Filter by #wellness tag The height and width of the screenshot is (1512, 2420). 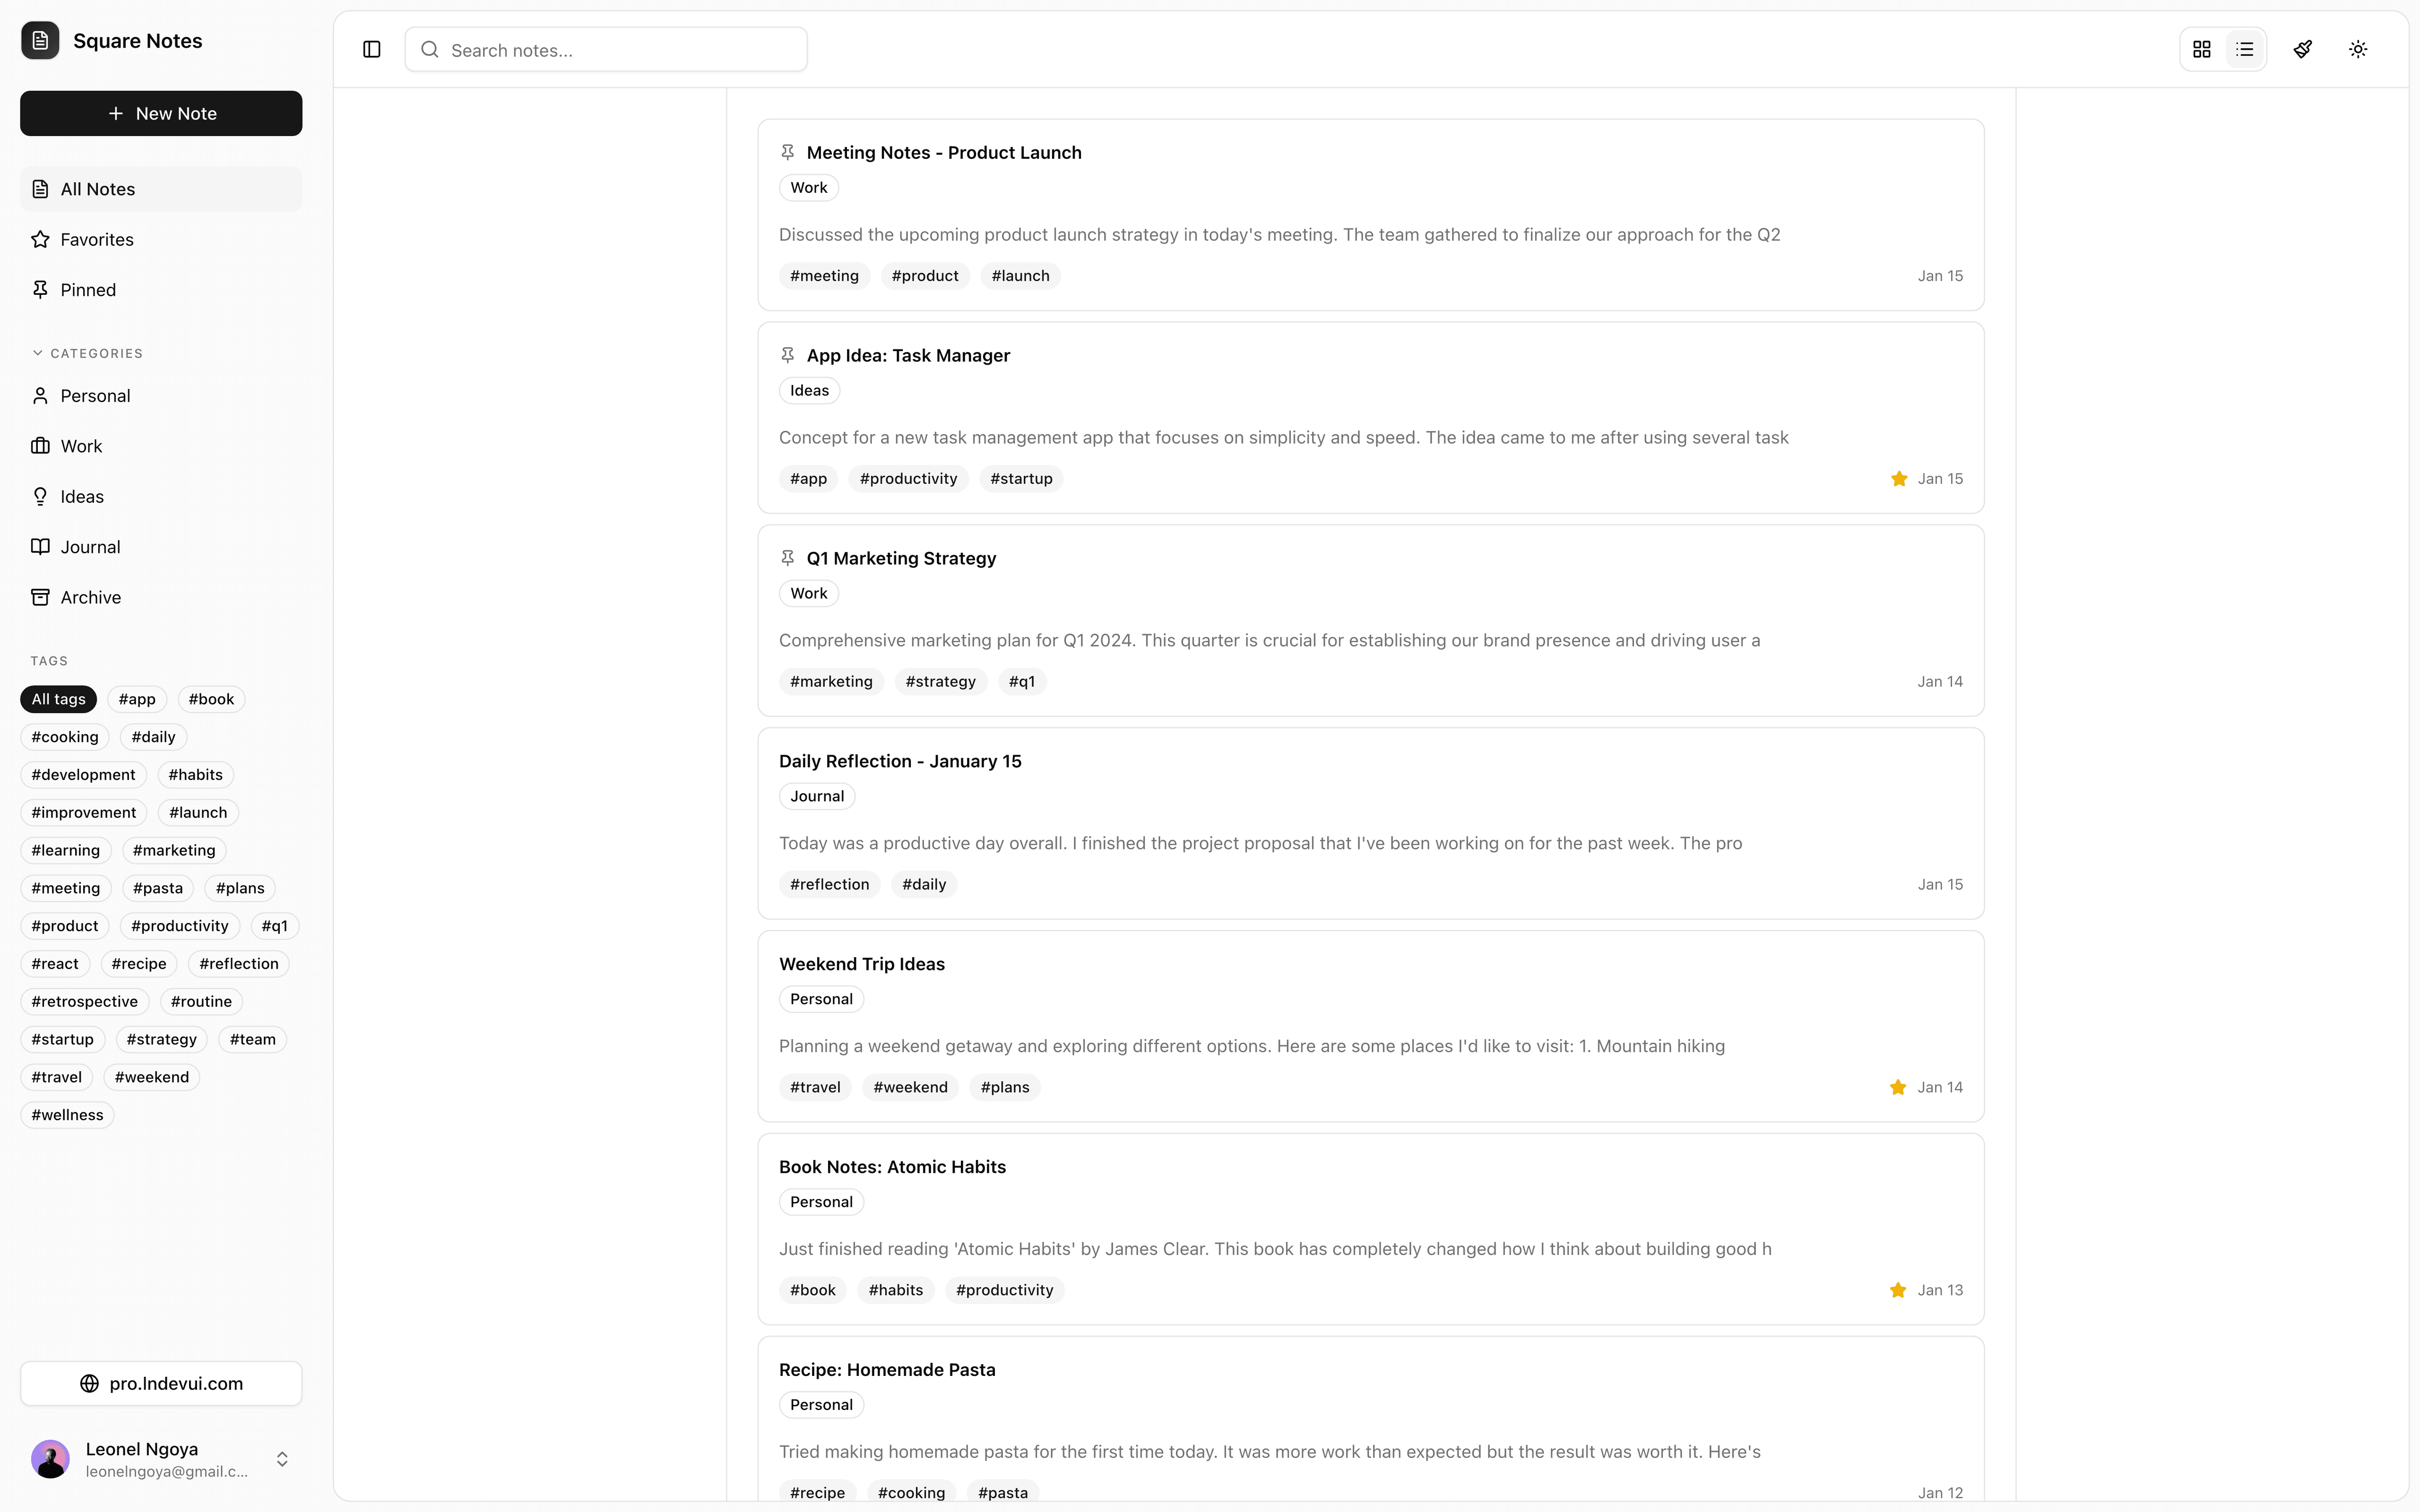click(x=67, y=1115)
